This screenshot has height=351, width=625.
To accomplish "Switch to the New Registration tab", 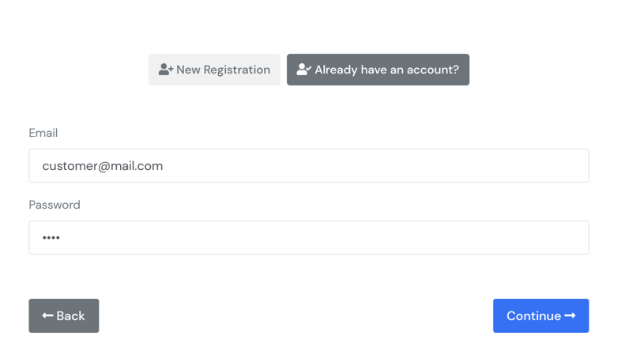I will (x=214, y=70).
